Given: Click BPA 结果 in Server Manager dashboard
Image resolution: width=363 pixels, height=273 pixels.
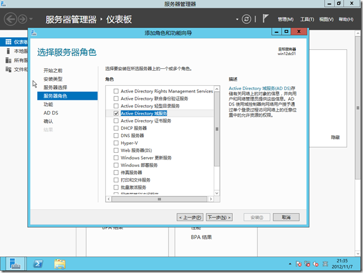Looking at the screenshot, I should pyautogui.click(x=201, y=237).
